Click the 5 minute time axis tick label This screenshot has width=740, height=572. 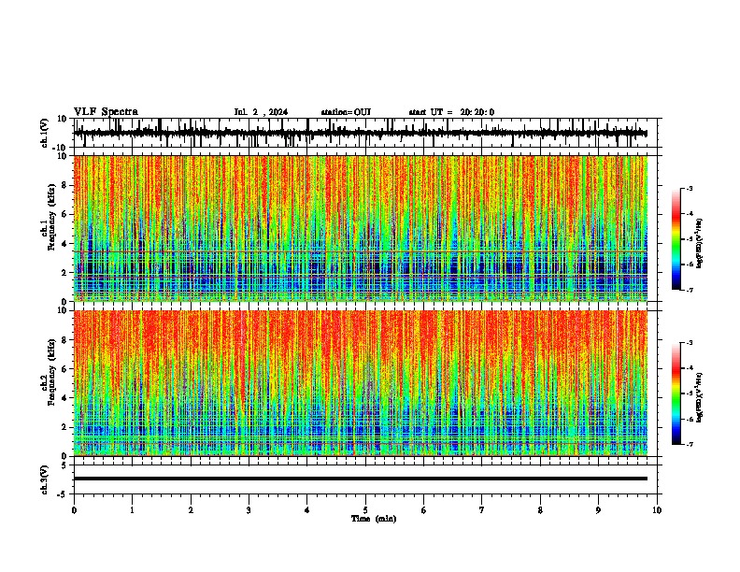click(x=365, y=510)
